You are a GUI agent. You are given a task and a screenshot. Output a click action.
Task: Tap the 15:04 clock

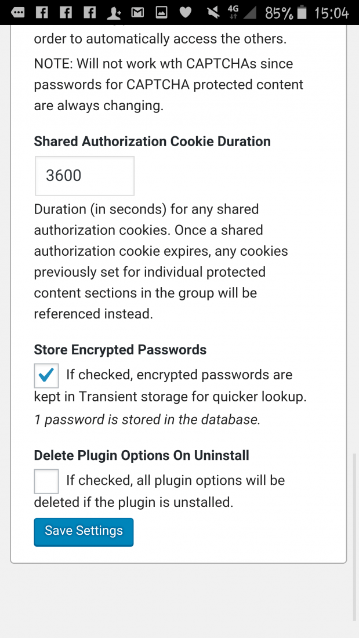coord(332,13)
